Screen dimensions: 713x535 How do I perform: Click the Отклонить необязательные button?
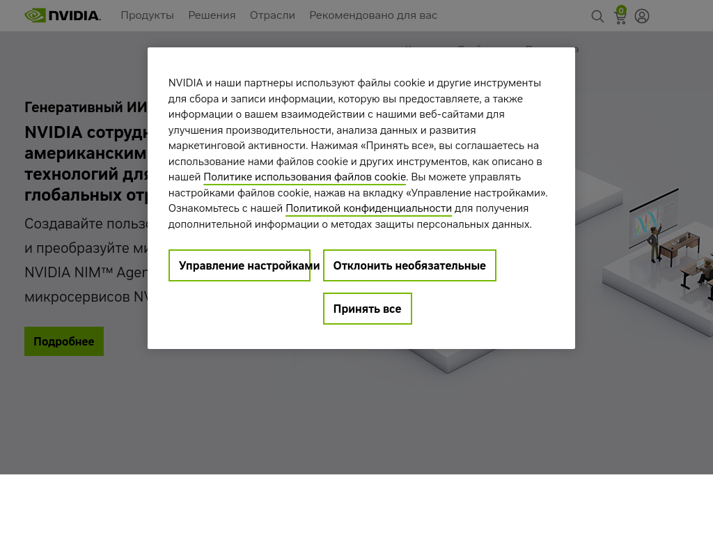pyautogui.click(x=409, y=265)
